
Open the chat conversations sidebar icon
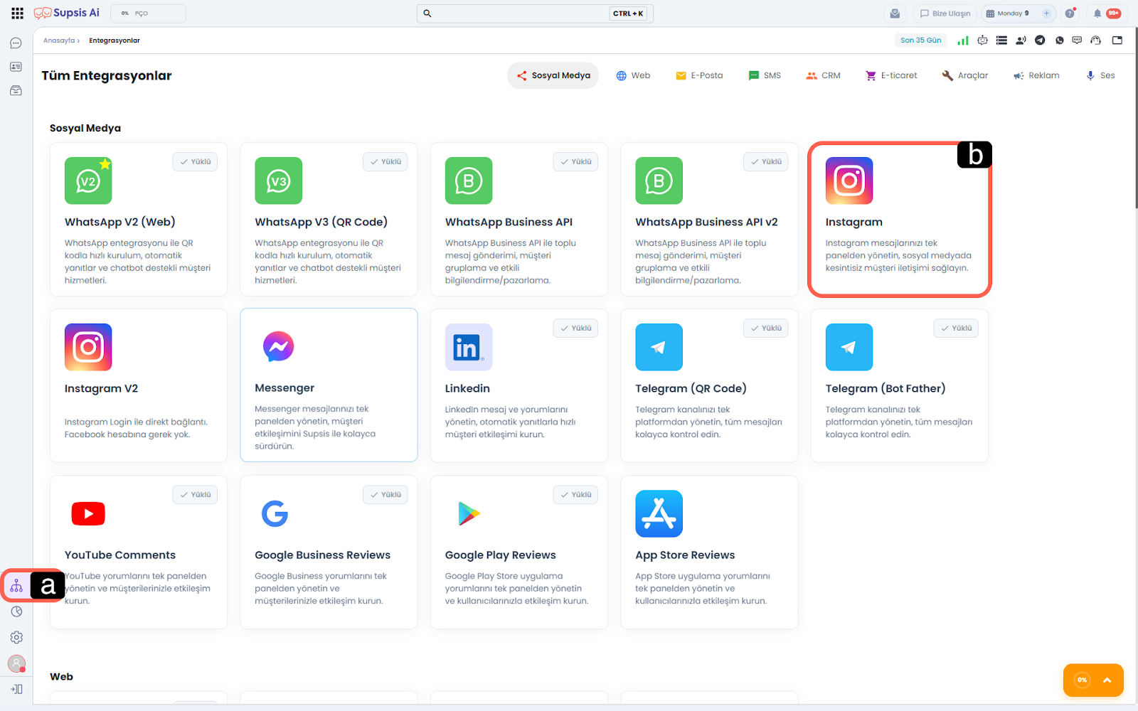16,43
